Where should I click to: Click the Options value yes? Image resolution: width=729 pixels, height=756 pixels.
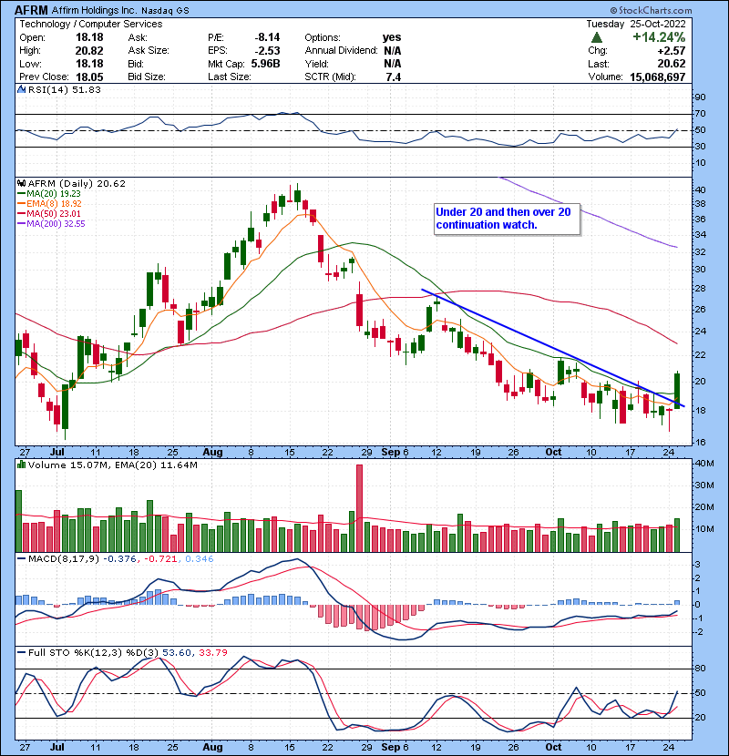[392, 37]
